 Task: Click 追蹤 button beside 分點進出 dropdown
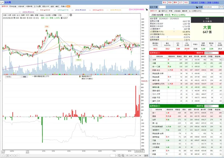click(25, 77)
